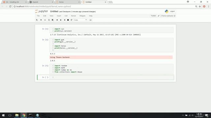Viewport: 211px width, 118px height.
Task: Open the cell type Code dropdown
Action: coord(80,20)
